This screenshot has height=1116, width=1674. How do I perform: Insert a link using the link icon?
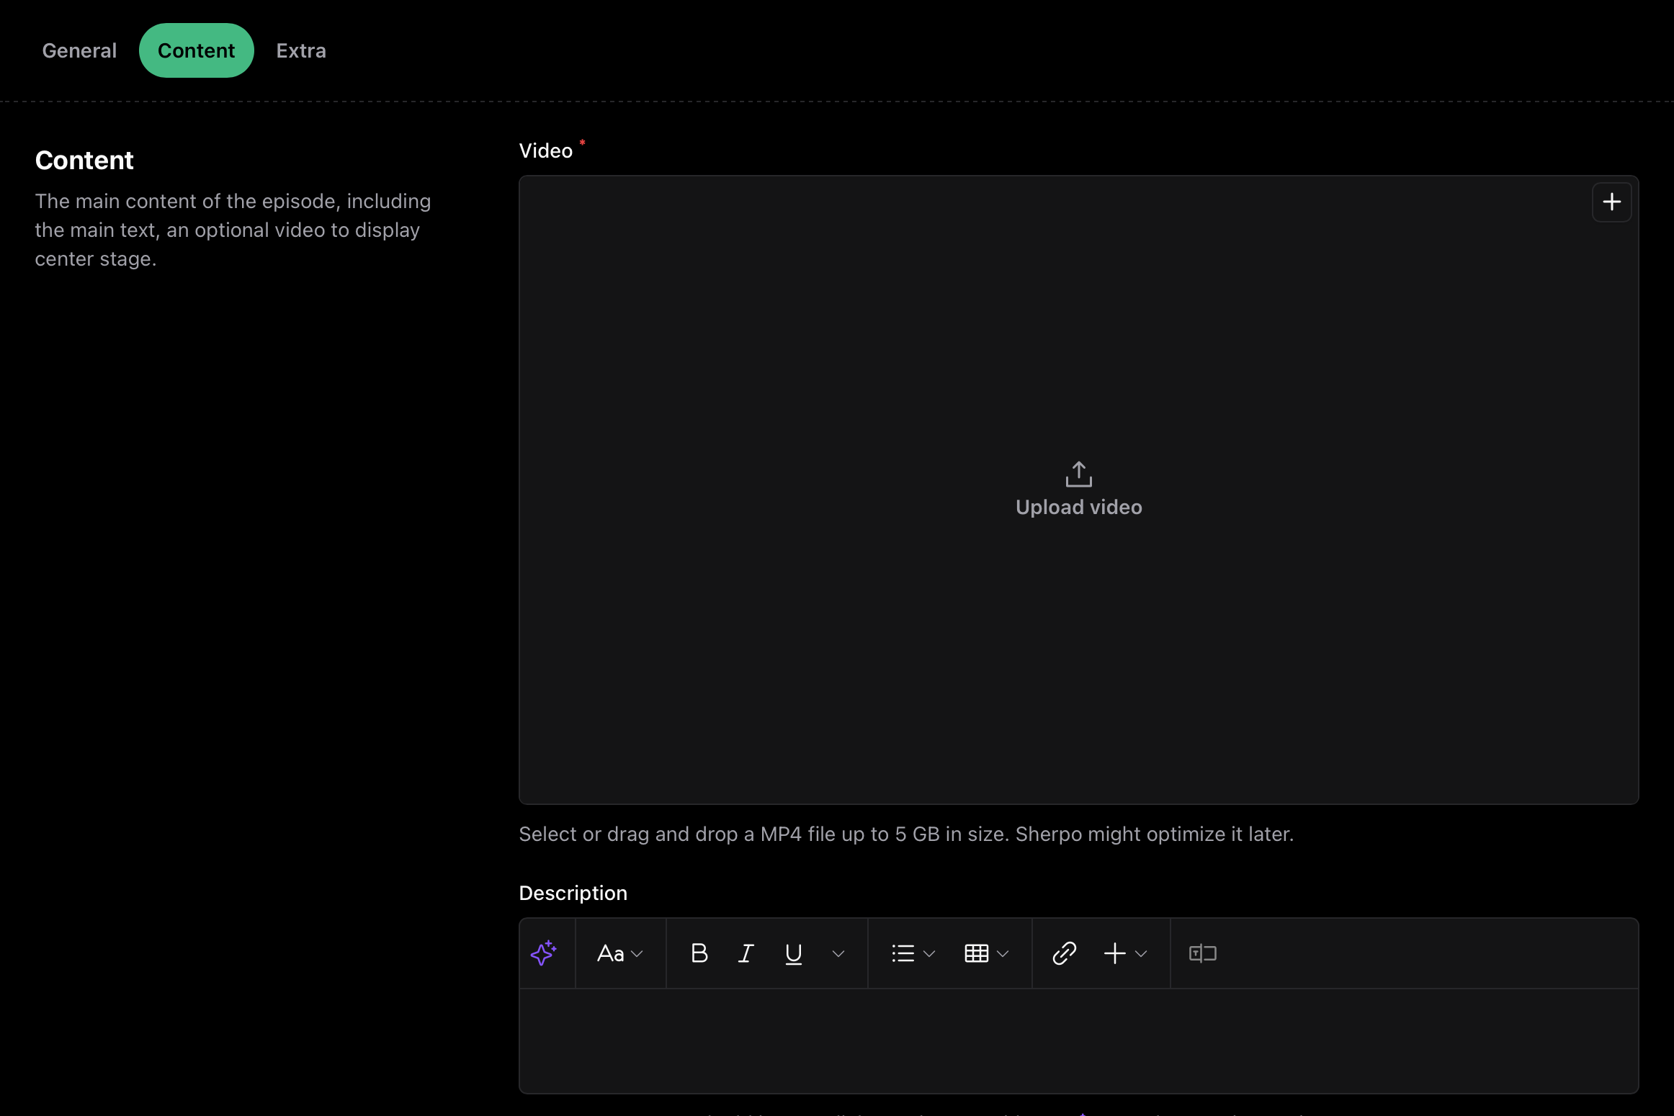click(1064, 953)
